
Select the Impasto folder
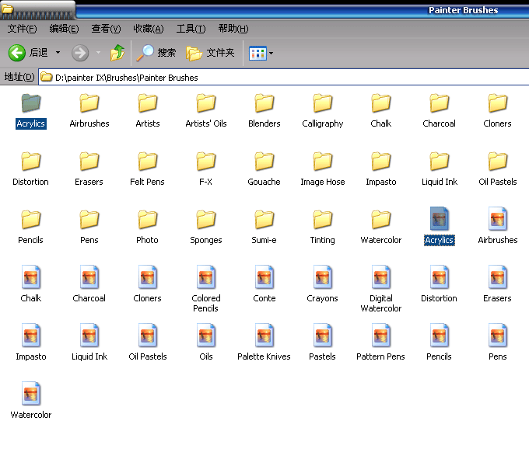pyautogui.click(x=381, y=169)
